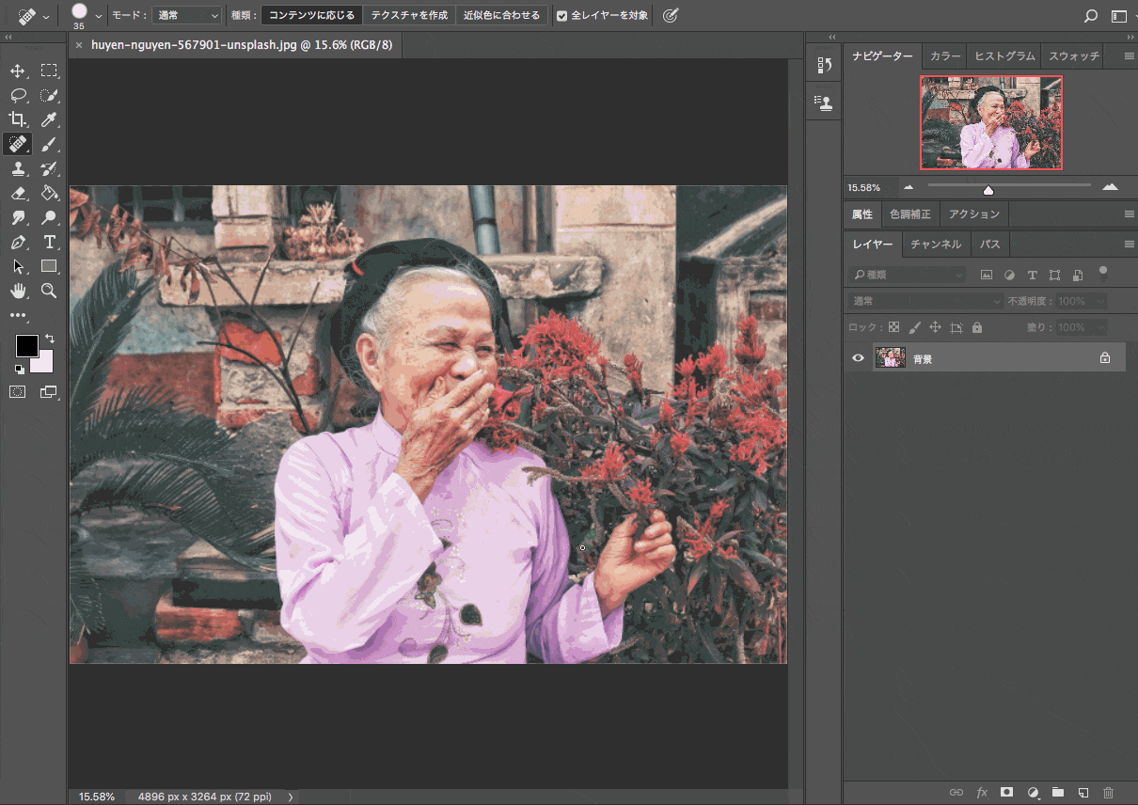Select コンテンツに応じる type button
This screenshot has height=805, width=1138.
coord(311,16)
